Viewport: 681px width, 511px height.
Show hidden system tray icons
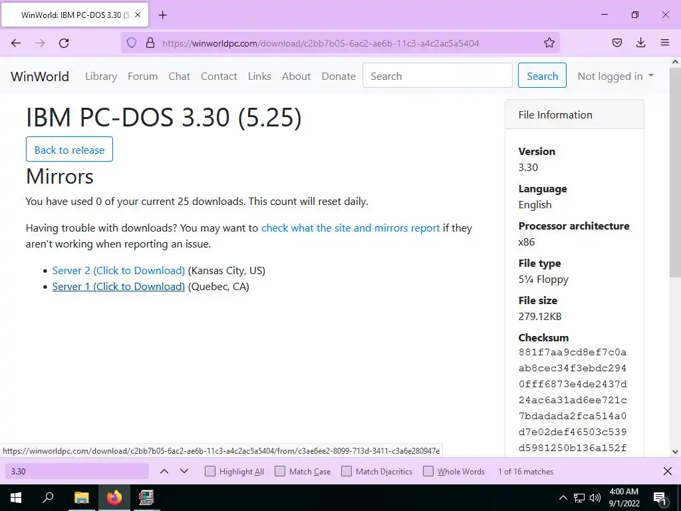coord(563,498)
